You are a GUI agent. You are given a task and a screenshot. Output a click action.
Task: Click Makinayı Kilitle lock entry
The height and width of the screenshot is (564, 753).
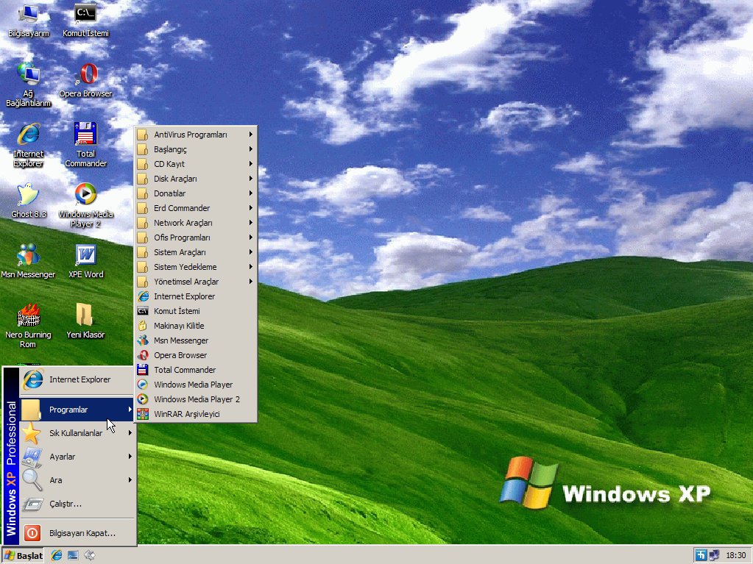click(196, 326)
